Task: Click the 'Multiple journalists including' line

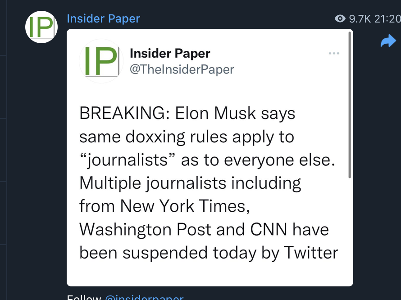Action: tap(190, 183)
